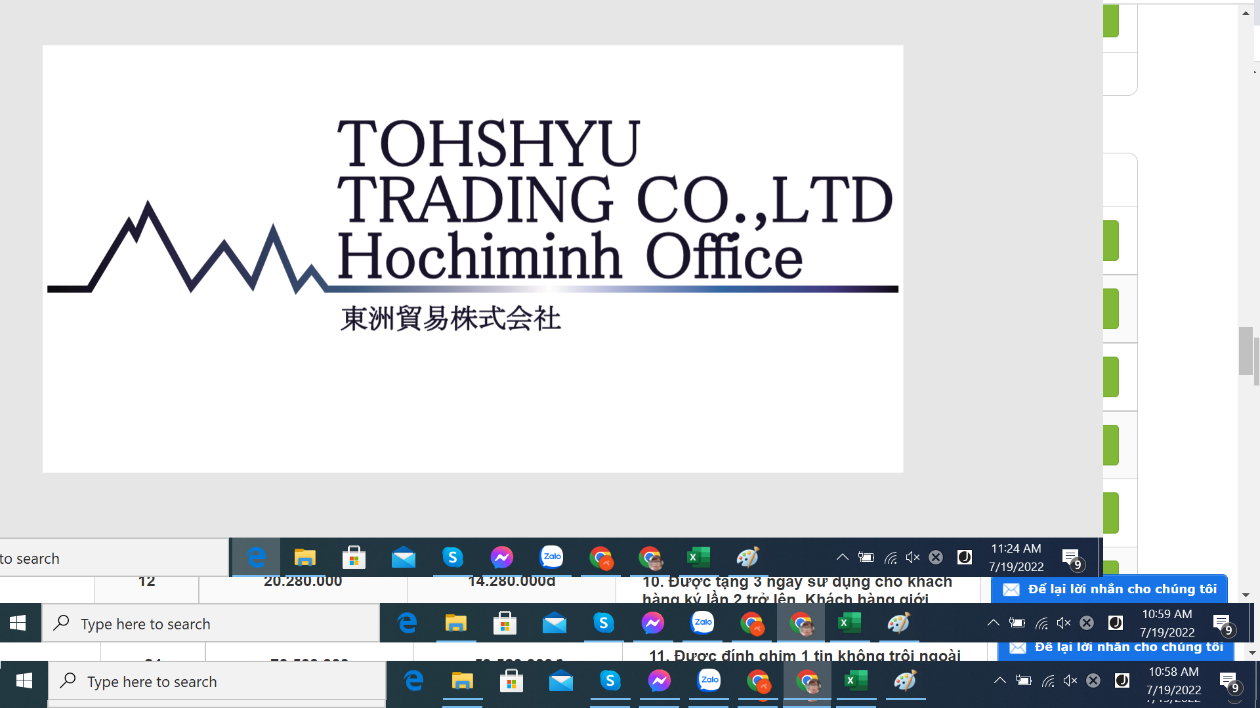Open Paint in the 10:59 AM taskbar
This screenshot has height=708, width=1260.
coord(898,623)
